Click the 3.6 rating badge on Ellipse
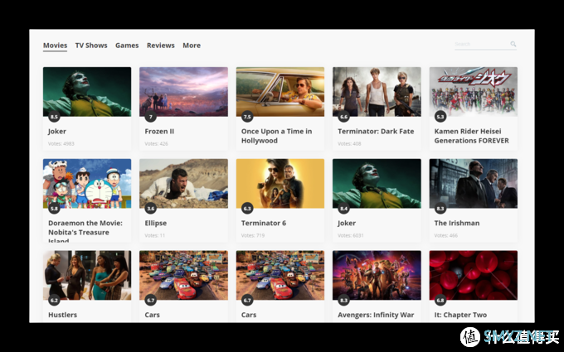 click(x=151, y=209)
